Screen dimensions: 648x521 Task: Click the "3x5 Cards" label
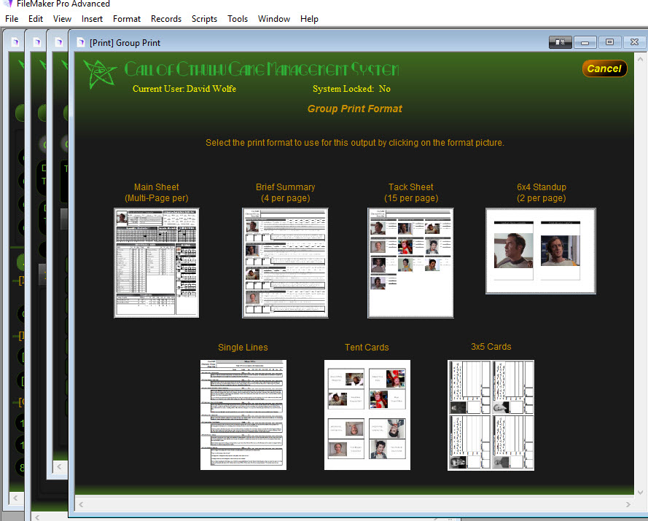click(x=491, y=347)
